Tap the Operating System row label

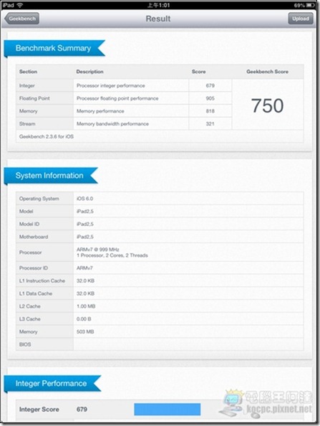point(39,199)
